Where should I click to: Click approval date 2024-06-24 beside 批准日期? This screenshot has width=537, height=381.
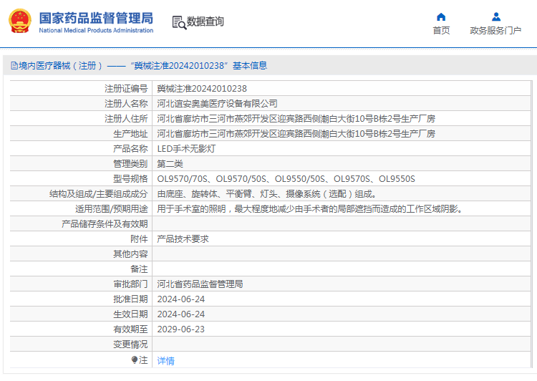(x=181, y=299)
